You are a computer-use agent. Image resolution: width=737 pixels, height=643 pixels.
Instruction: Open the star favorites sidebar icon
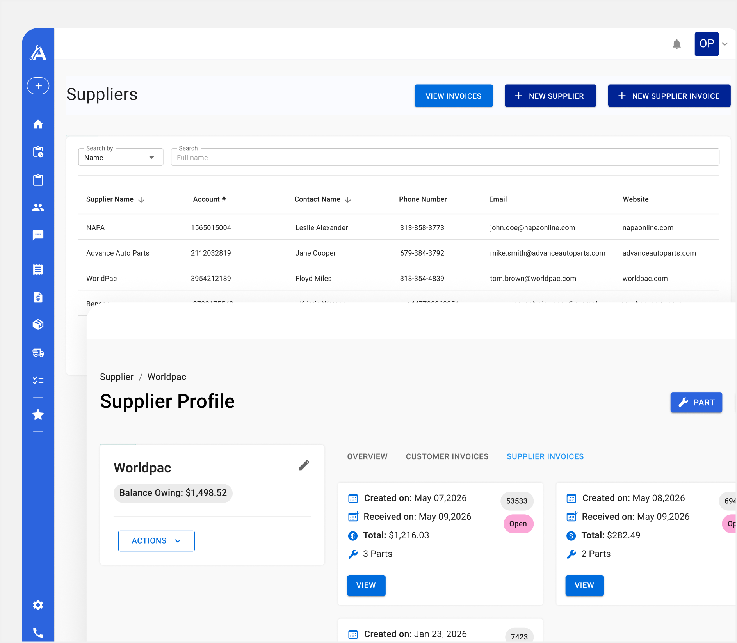tap(38, 414)
